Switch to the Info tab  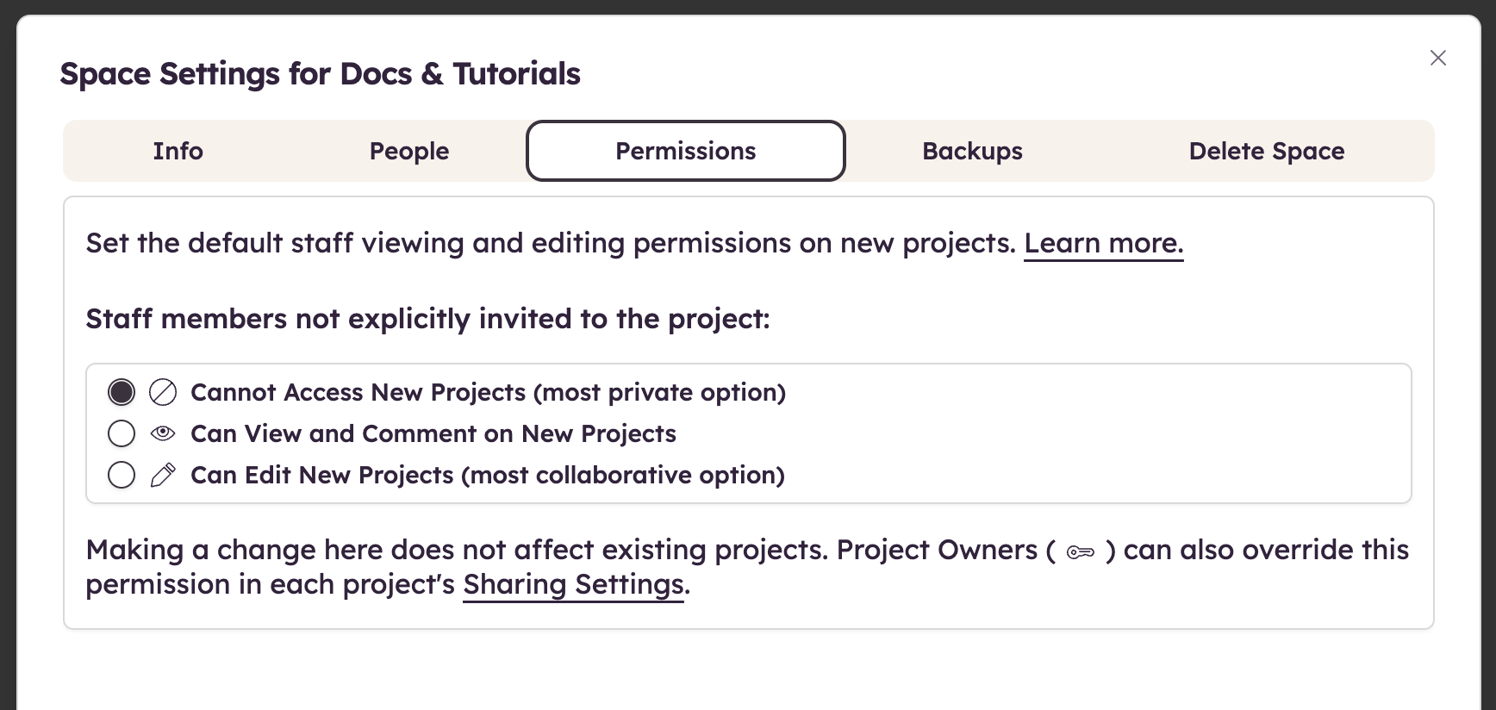(178, 151)
